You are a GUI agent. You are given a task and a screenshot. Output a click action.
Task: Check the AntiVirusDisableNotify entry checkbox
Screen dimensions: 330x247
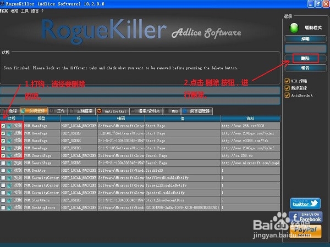pyautogui.click(x=3, y=178)
